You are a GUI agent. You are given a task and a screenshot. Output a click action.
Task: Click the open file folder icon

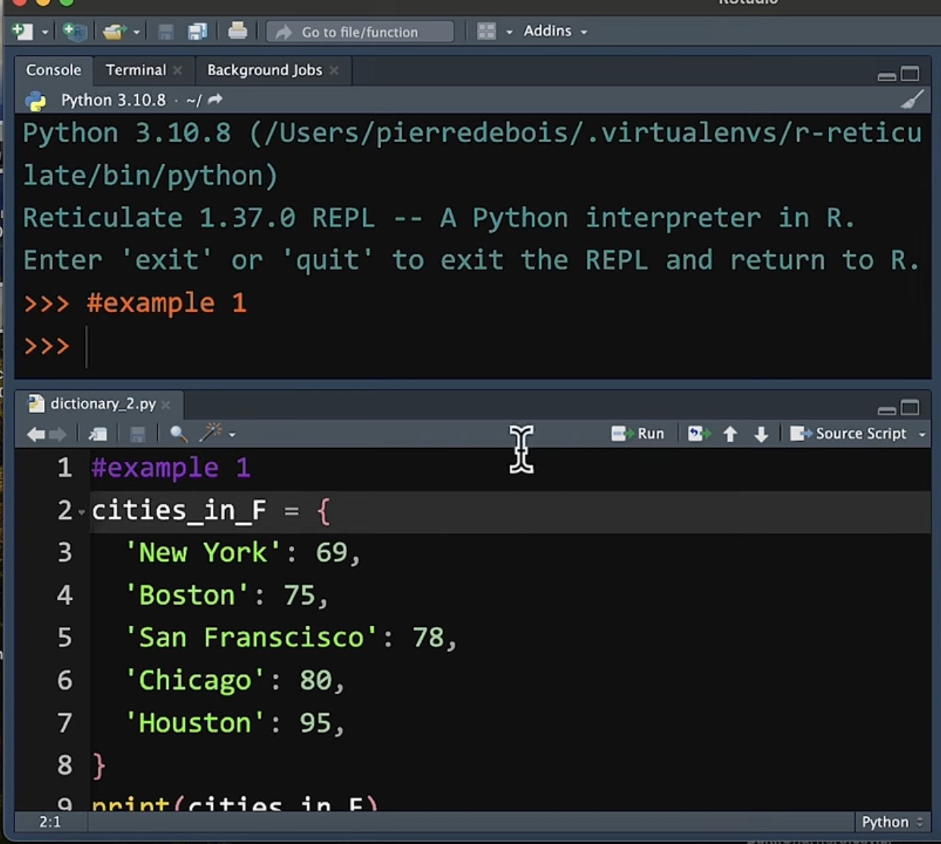[113, 32]
